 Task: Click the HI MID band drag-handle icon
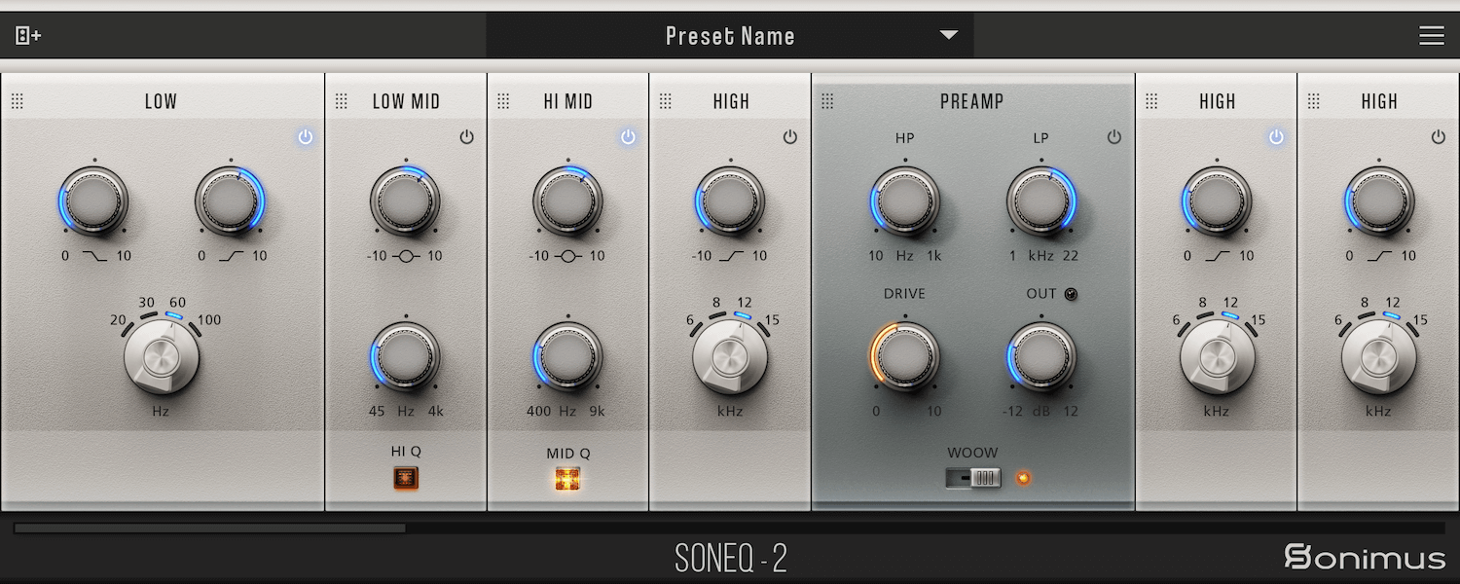501,100
